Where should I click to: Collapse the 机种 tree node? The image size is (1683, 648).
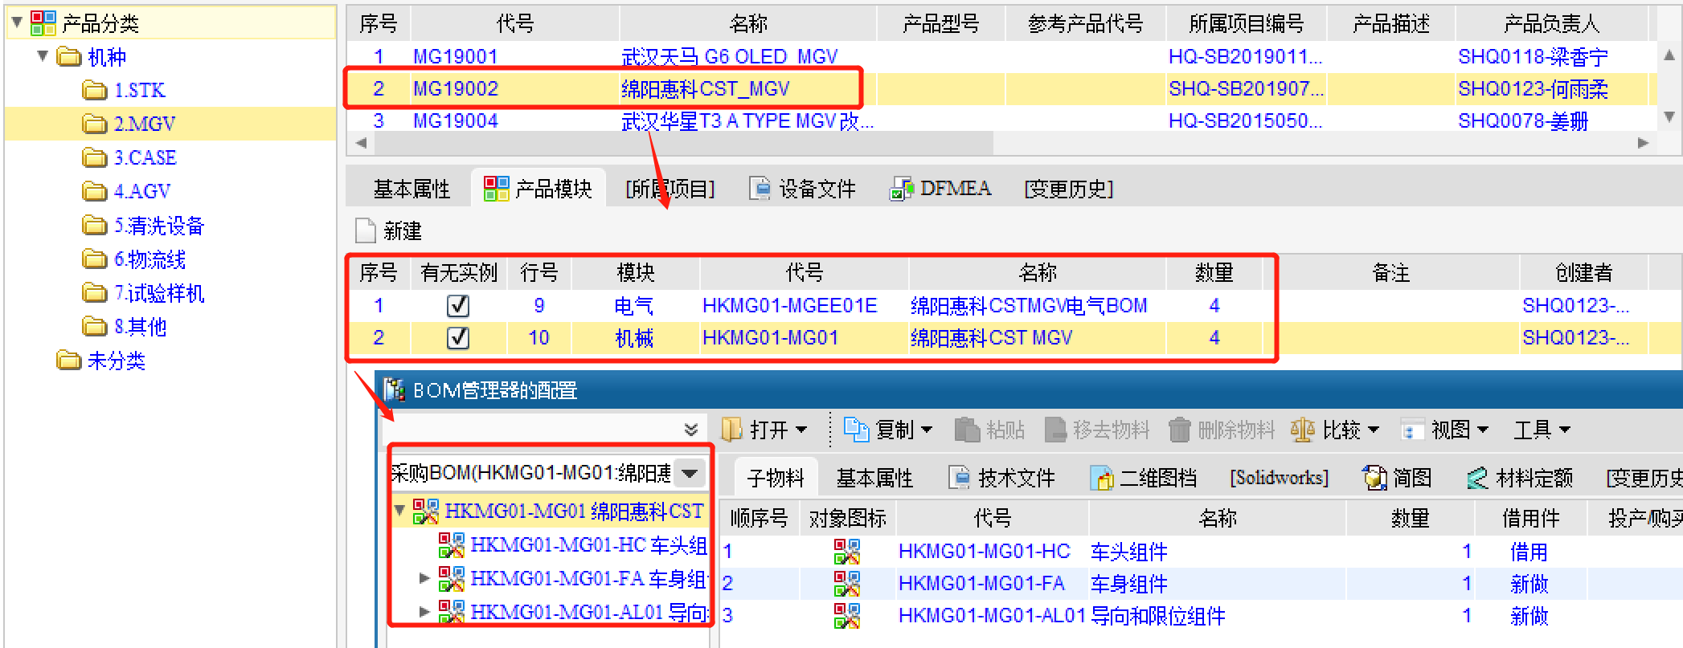tap(43, 55)
